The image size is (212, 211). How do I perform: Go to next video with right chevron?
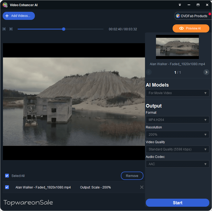click(206, 72)
